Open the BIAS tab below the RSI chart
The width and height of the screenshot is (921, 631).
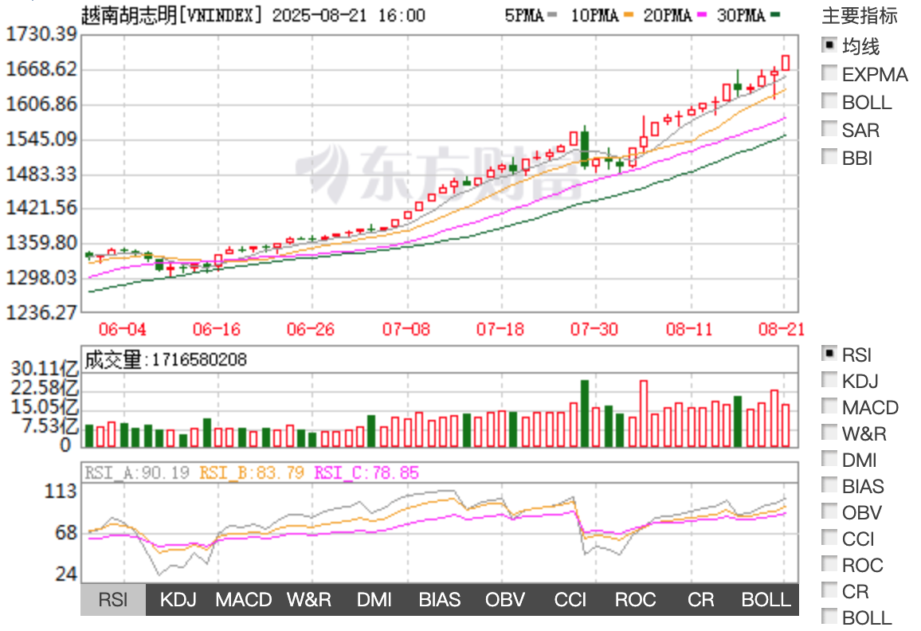click(x=440, y=600)
